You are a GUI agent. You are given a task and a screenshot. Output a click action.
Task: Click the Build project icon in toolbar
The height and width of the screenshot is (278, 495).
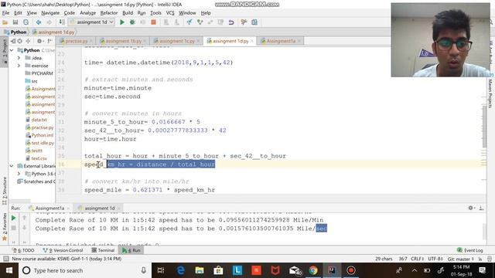click(x=62, y=22)
